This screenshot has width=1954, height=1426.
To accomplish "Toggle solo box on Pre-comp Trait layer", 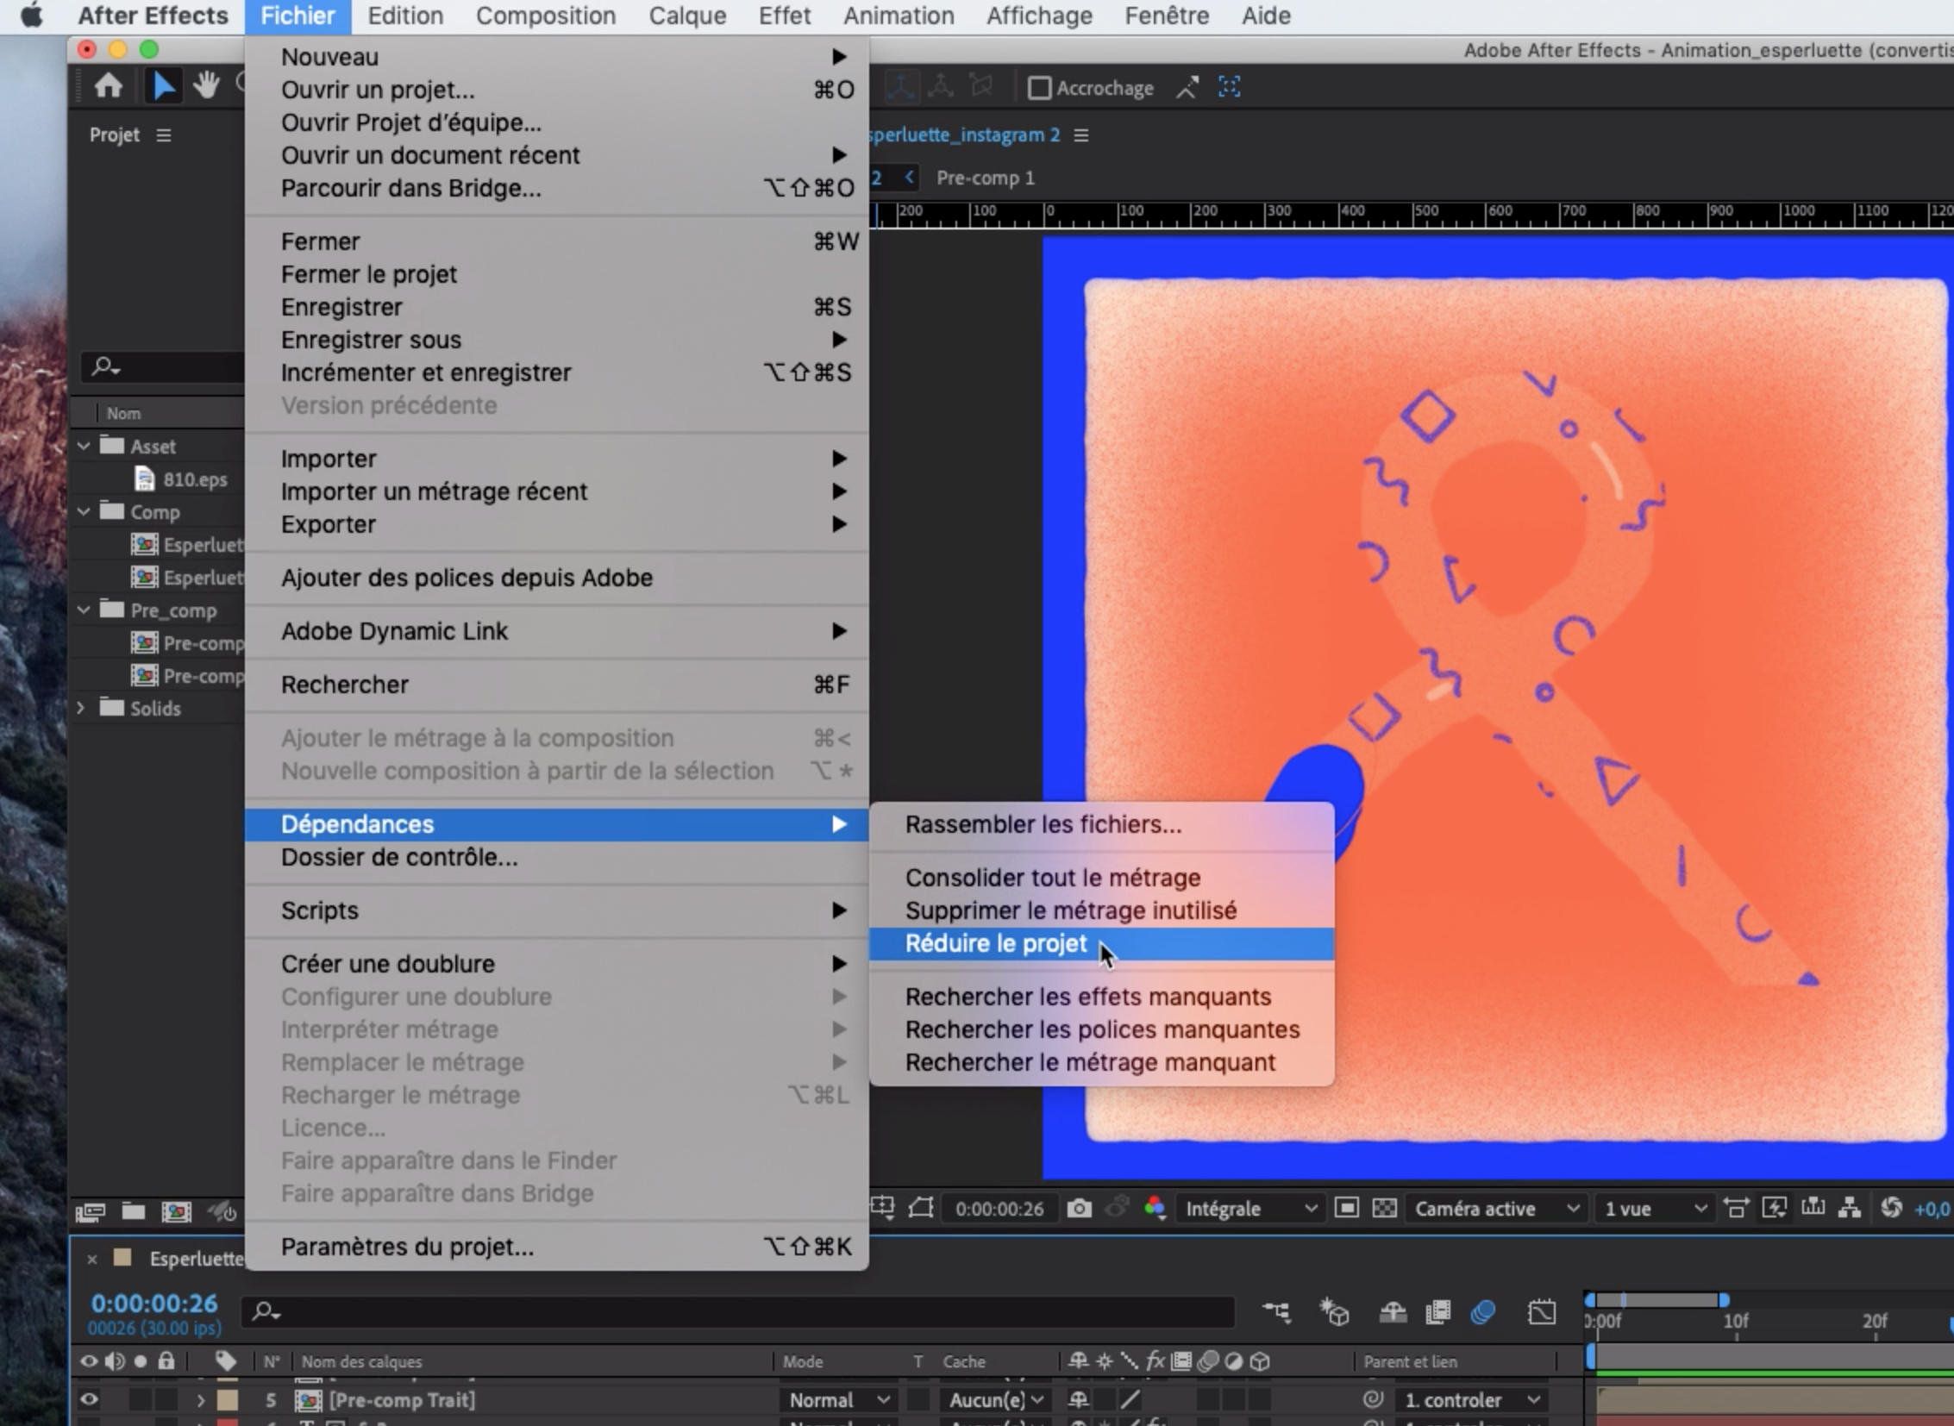I will tap(140, 1399).
